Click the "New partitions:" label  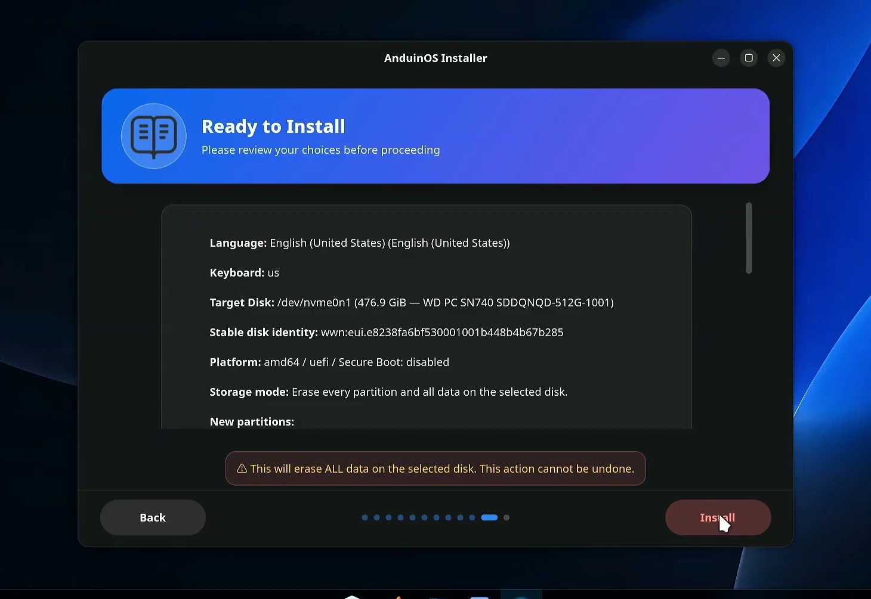pyautogui.click(x=252, y=422)
